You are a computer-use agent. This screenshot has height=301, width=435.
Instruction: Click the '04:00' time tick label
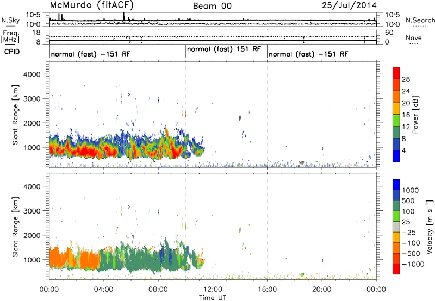(104, 290)
